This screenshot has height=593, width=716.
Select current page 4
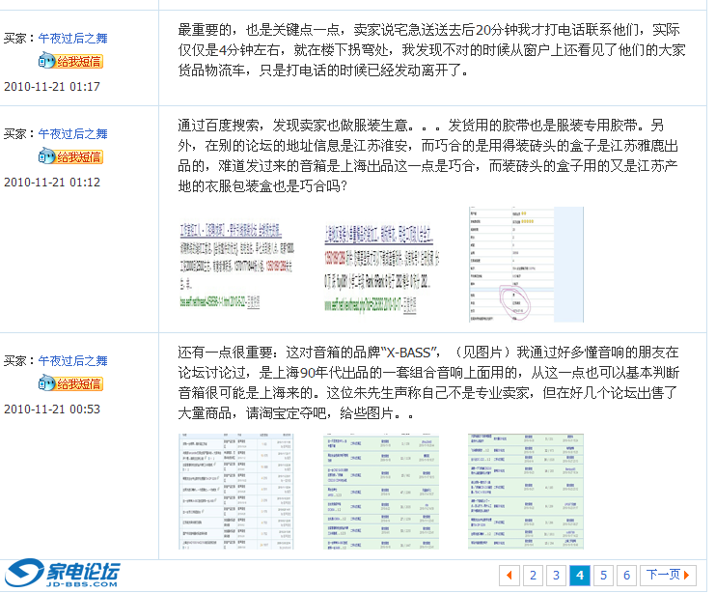[580, 576]
